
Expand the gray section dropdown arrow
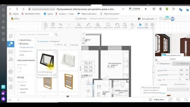click(188, 89)
